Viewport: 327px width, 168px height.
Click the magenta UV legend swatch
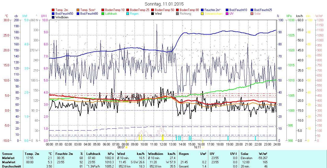tap(227, 14)
